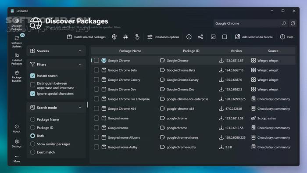The height and width of the screenshot is (173, 307).
Task: Click the interactive installation hand icon
Action: [x=137, y=37]
